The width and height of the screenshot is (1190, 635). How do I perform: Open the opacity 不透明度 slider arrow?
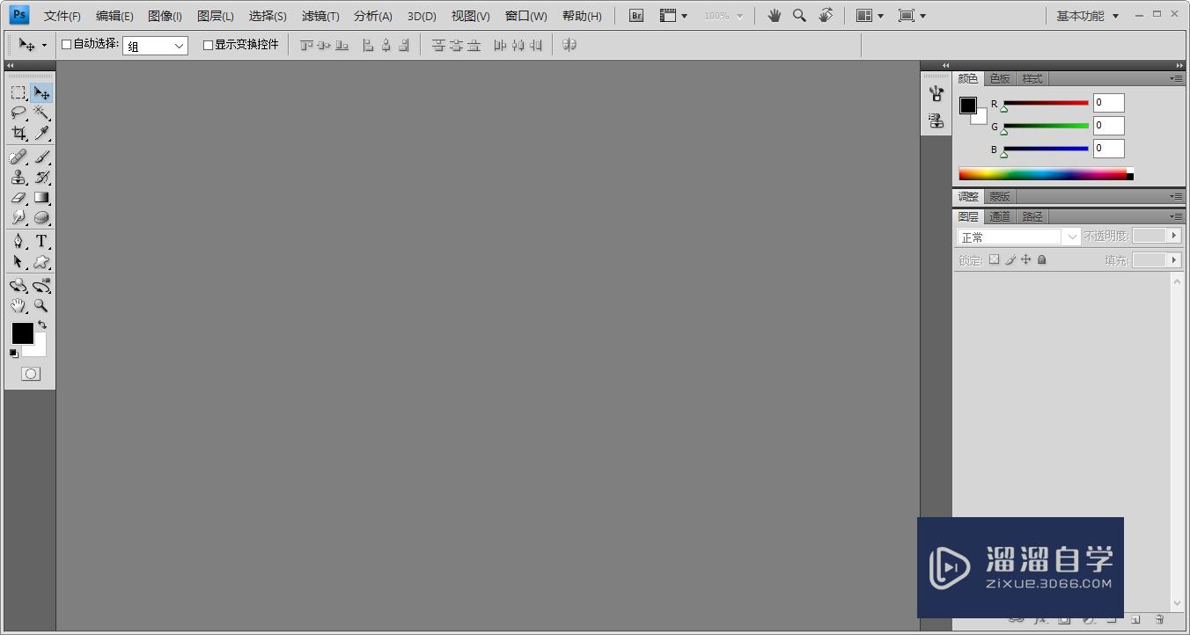tap(1173, 236)
